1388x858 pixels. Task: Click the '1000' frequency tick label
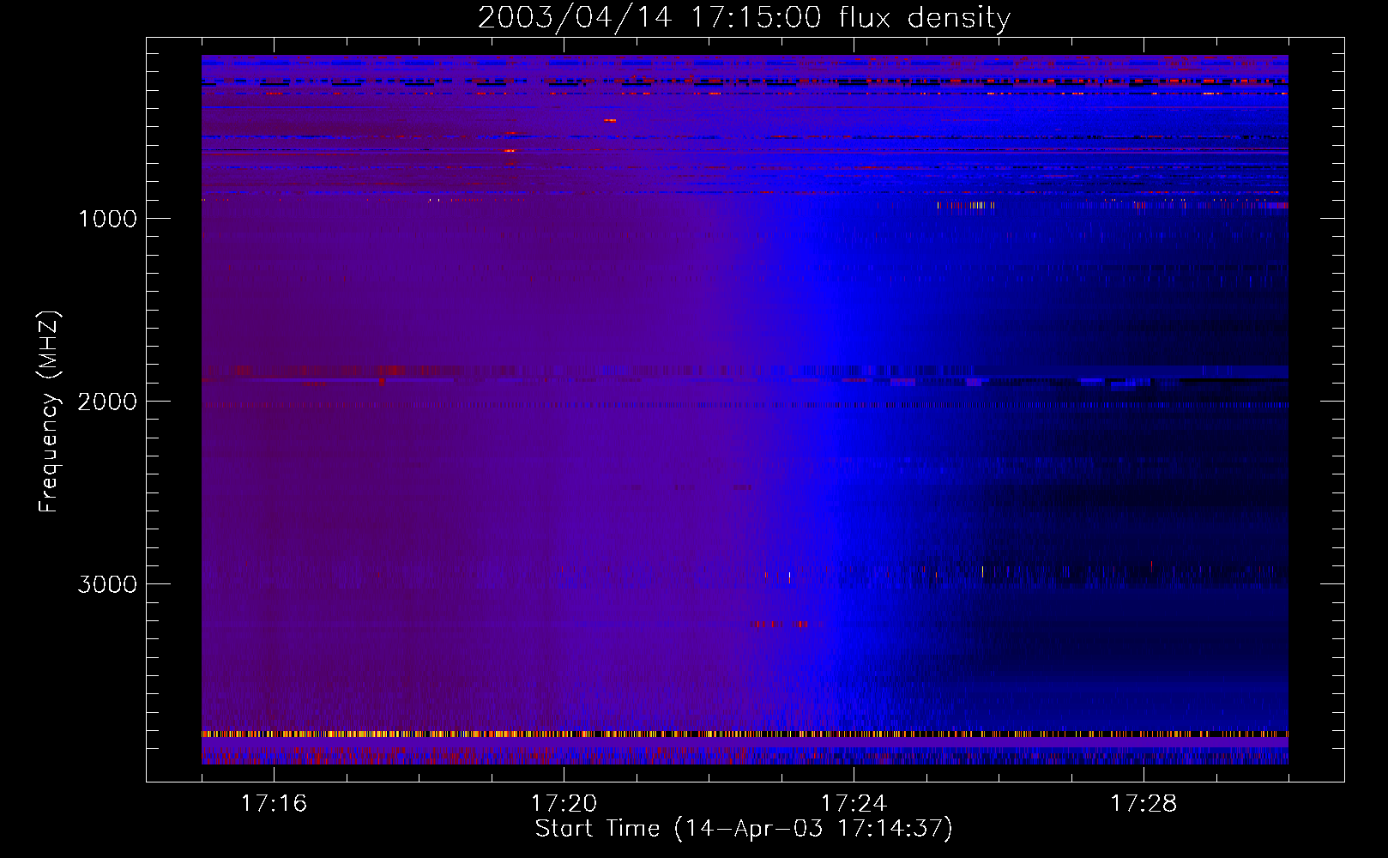[107, 219]
